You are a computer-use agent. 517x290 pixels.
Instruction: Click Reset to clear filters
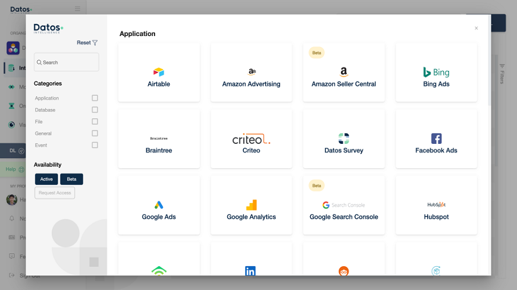pos(84,43)
